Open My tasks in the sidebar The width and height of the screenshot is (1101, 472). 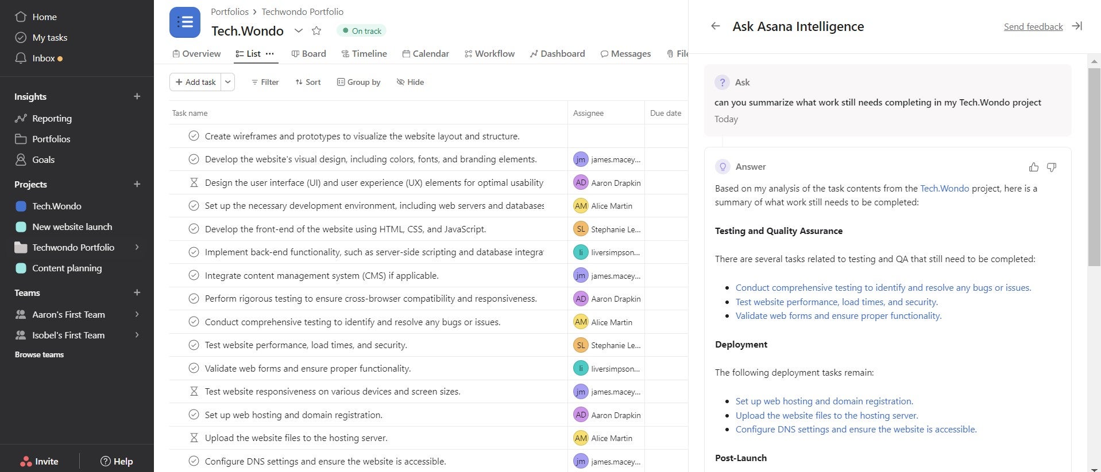(x=41, y=37)
